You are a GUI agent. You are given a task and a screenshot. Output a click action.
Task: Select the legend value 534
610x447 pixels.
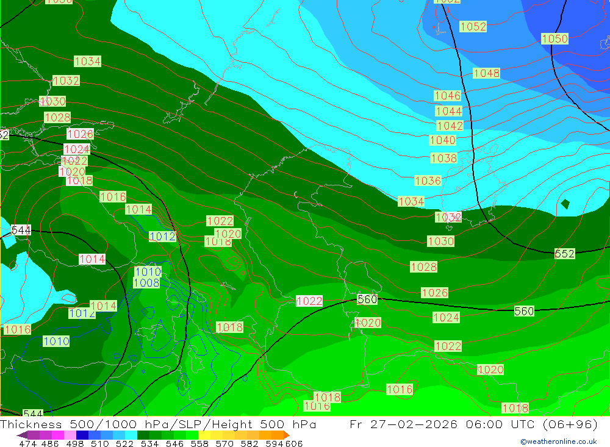(x=149, y=443)
